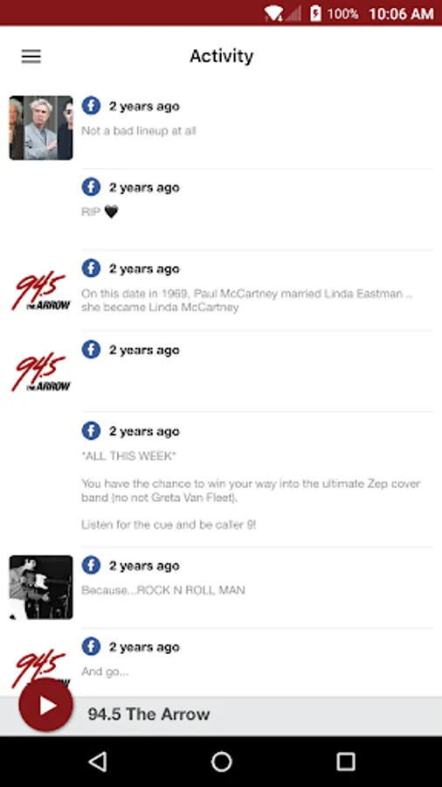Click Facebook icon on Paul McCartney post
This screenshot has height=787, width=442.
(x=91, y=268)
